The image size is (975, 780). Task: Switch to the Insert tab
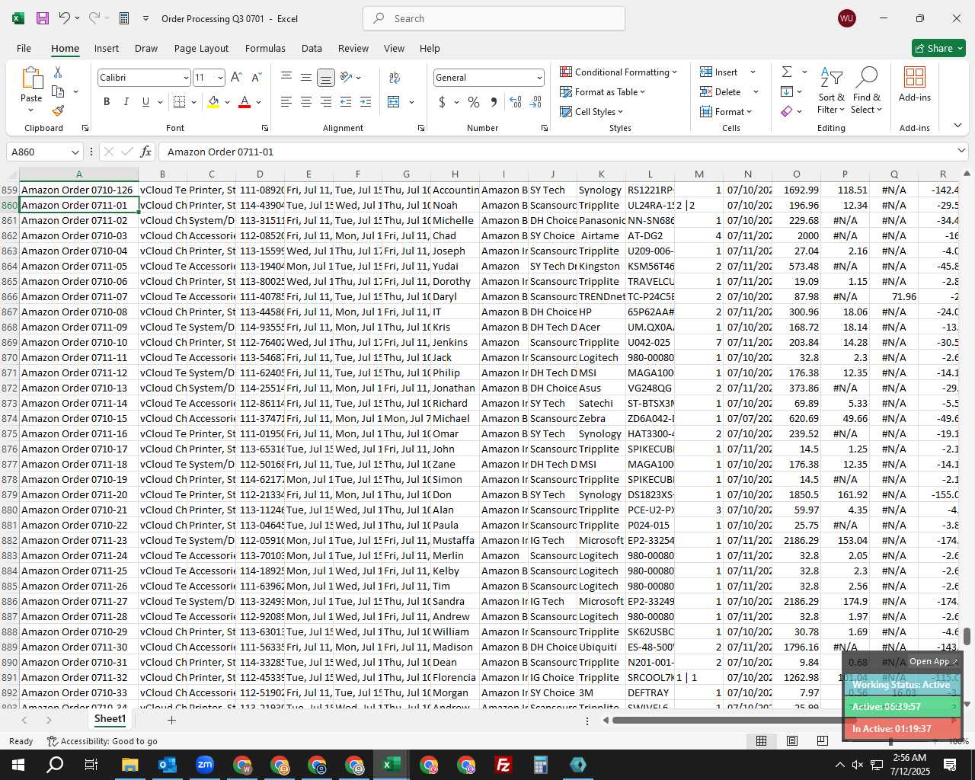[x=107, y=48]
